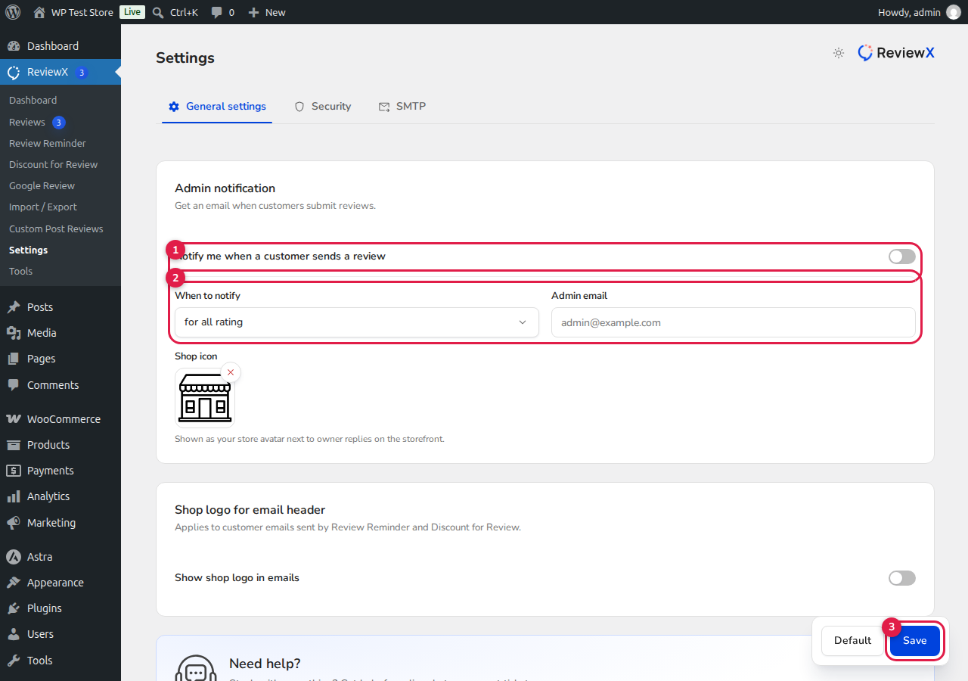
Task: Click the admin avatar icon
Action: (x=953, y=12)
